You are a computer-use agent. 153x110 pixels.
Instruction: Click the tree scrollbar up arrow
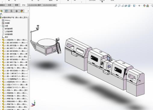(29, 17)
